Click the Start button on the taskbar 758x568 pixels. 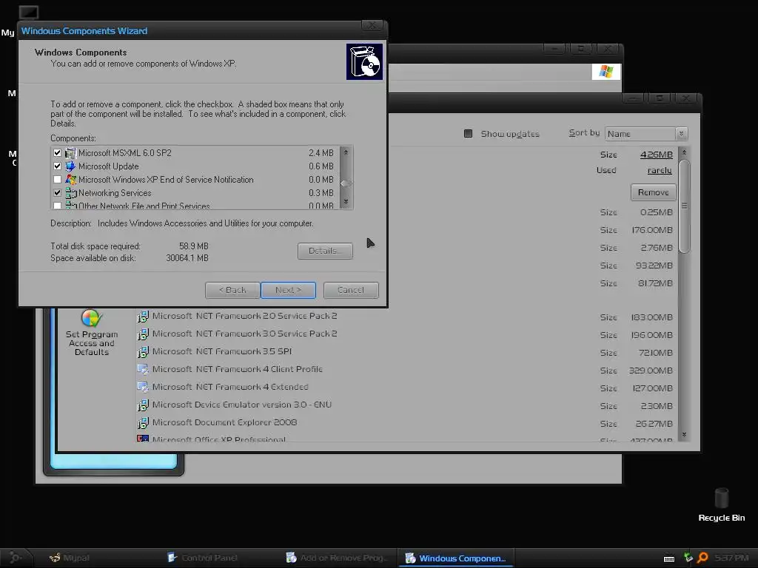click(x=16, y=558)
